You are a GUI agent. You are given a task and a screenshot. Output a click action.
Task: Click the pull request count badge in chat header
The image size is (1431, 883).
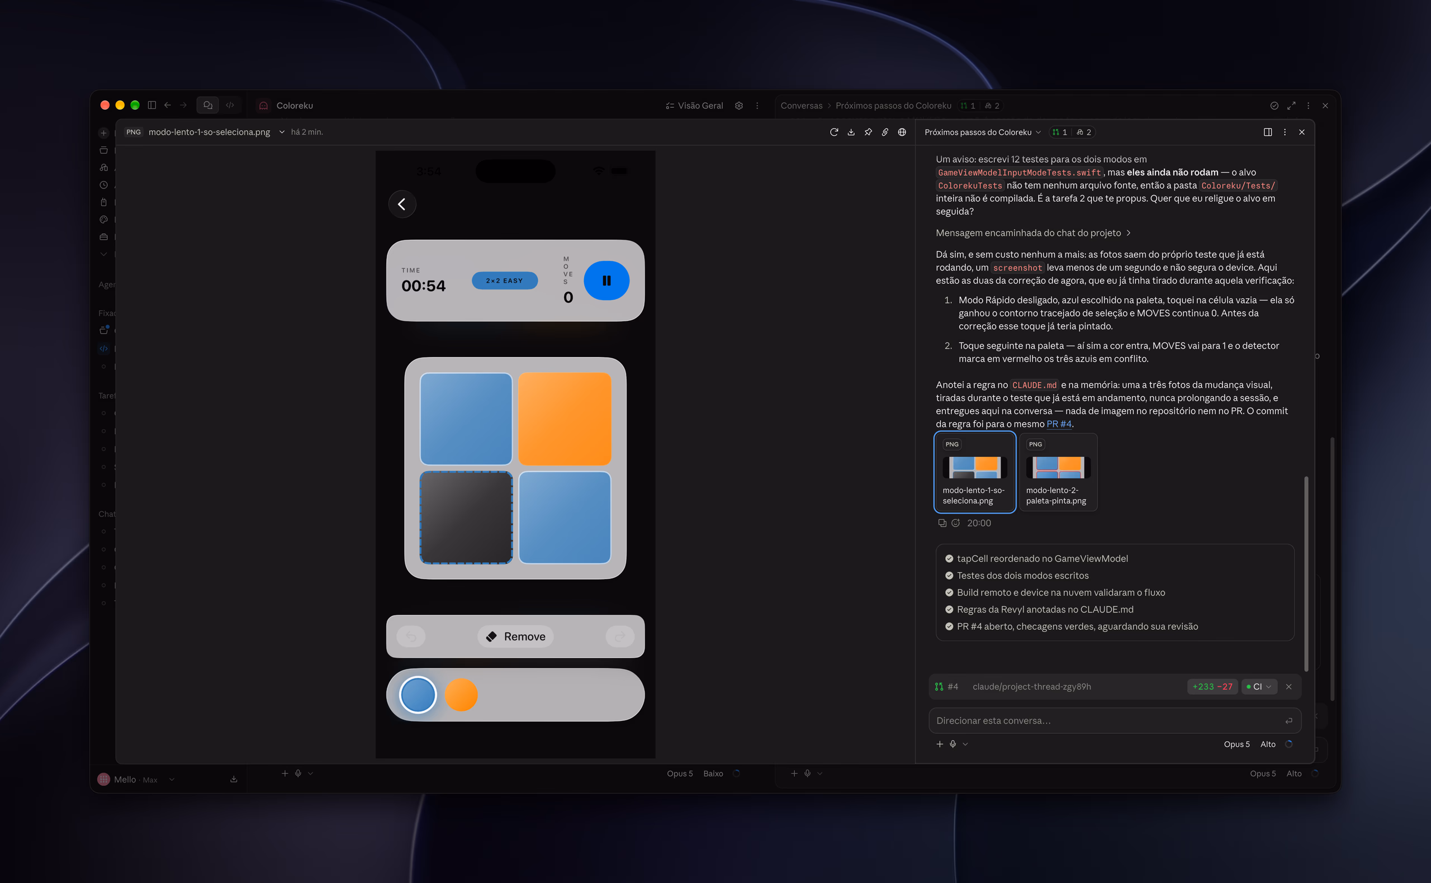click(x=1059, y=132)
